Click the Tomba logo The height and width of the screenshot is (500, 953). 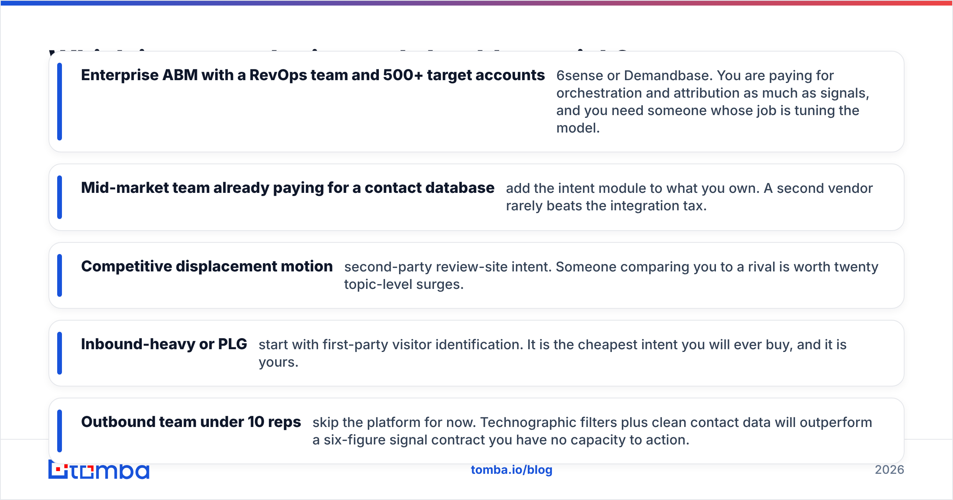pos(99,469)
